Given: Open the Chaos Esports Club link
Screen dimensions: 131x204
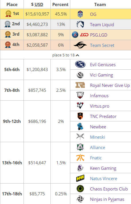Looking at the screenshot, I should (x=109, y=189).
